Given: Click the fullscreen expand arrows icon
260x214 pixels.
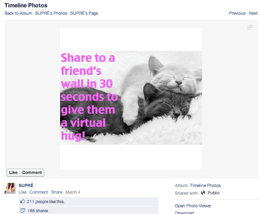Looking at the screenshot, I should coord(250,27).
